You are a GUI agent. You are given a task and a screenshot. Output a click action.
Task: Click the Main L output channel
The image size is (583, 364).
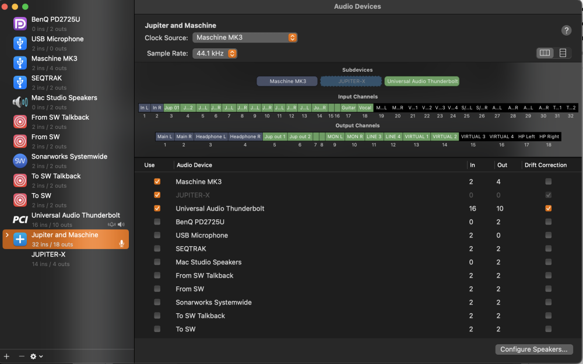tap(165, 136)
